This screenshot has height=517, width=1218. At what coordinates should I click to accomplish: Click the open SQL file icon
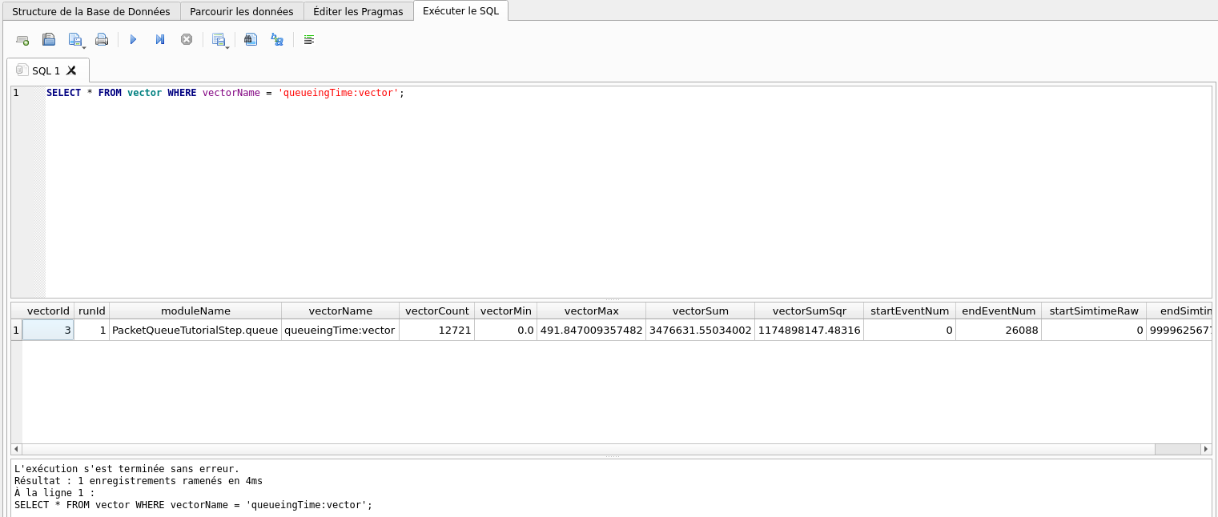(x=49, y=39)
